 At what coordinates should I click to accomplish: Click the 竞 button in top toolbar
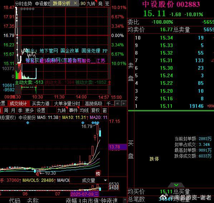coord(101,4)
